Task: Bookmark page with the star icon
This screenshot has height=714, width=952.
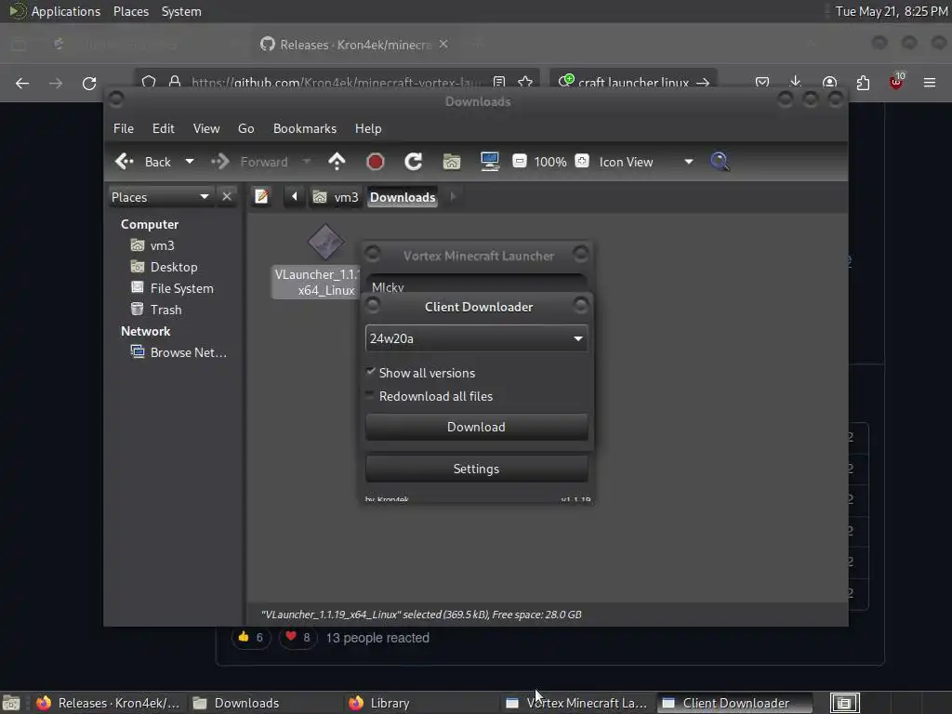Action: tap(526, 83)
